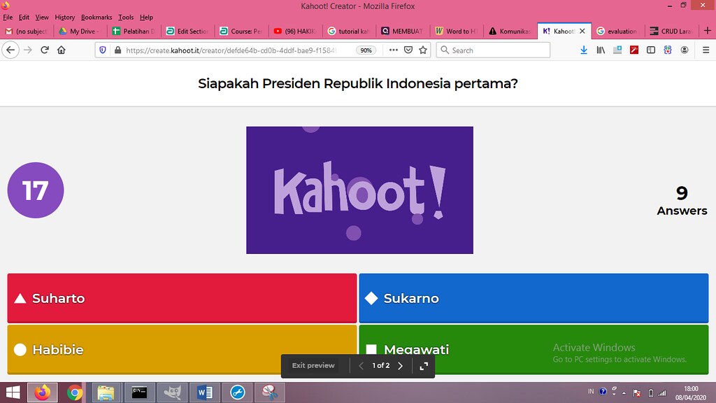Open a new browser tab
The height and width of the screenshot is (403, 716).
708,31
